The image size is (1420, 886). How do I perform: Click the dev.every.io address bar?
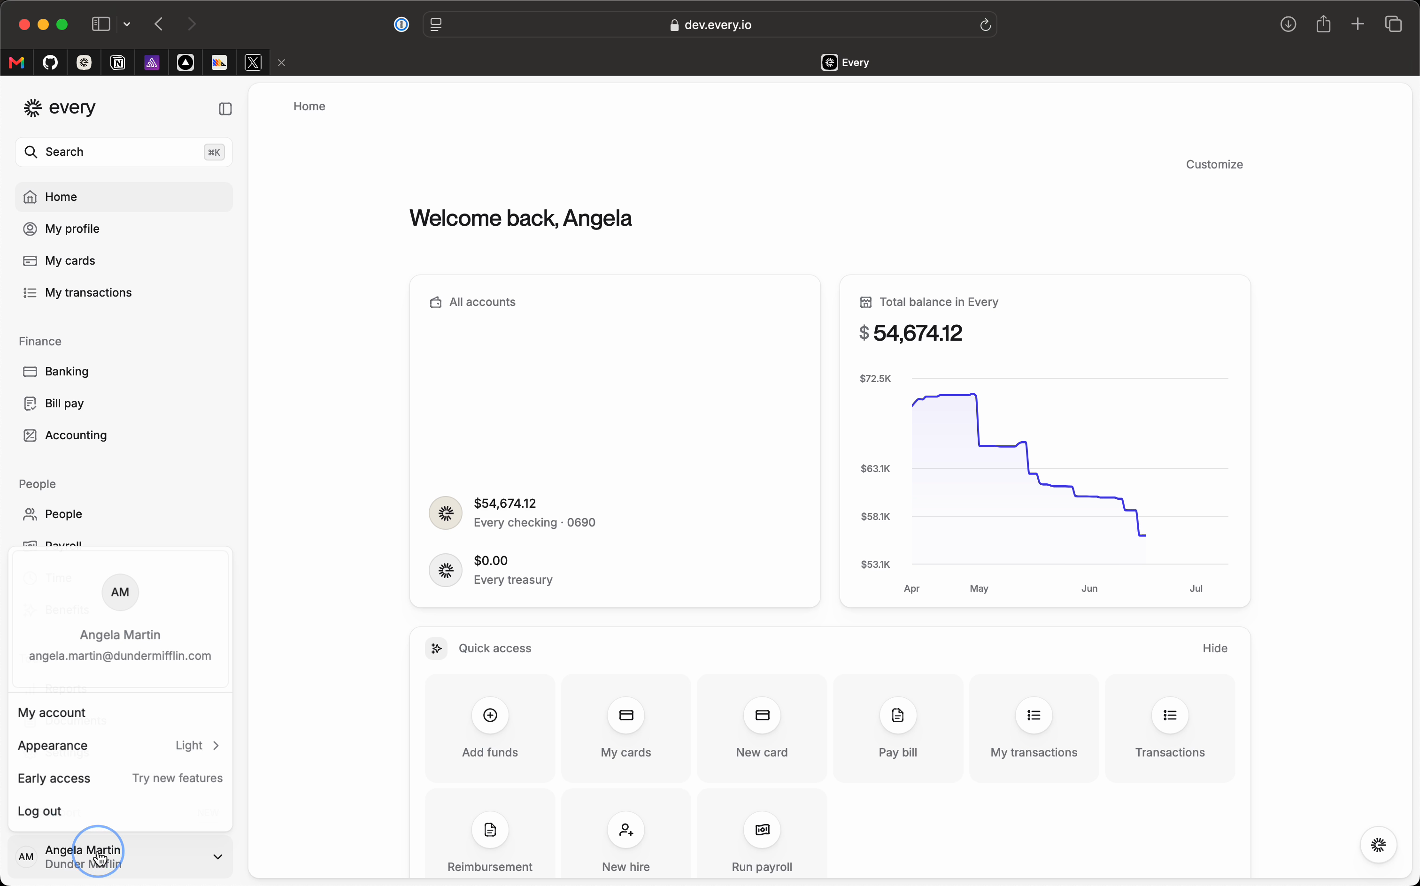tap(710, 24)
